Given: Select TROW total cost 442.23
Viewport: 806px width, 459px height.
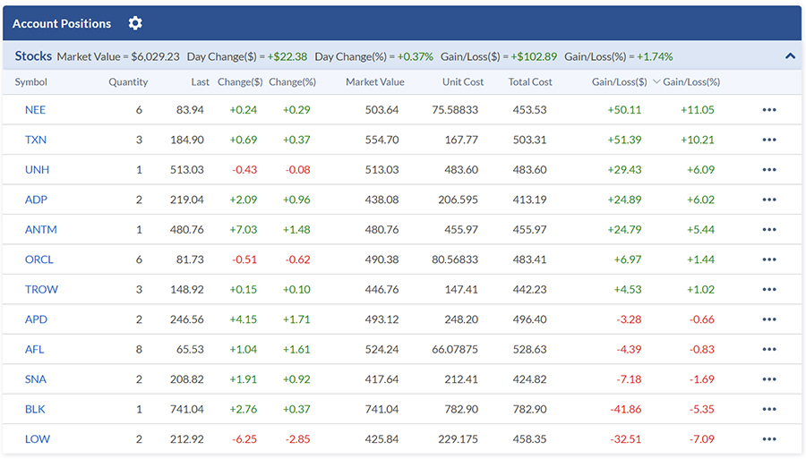Looking at the screenshot, I should [529, 290].
